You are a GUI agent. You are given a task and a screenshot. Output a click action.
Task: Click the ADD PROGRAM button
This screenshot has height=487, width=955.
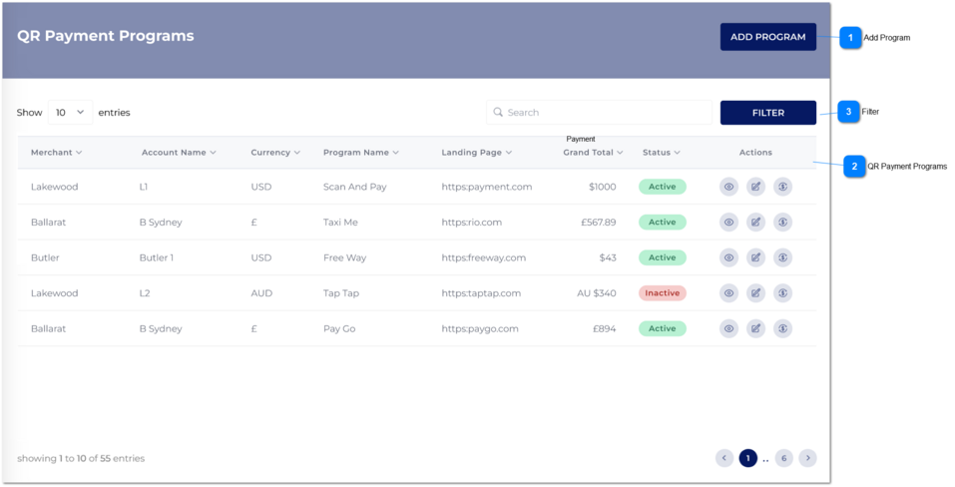[767, 37]
